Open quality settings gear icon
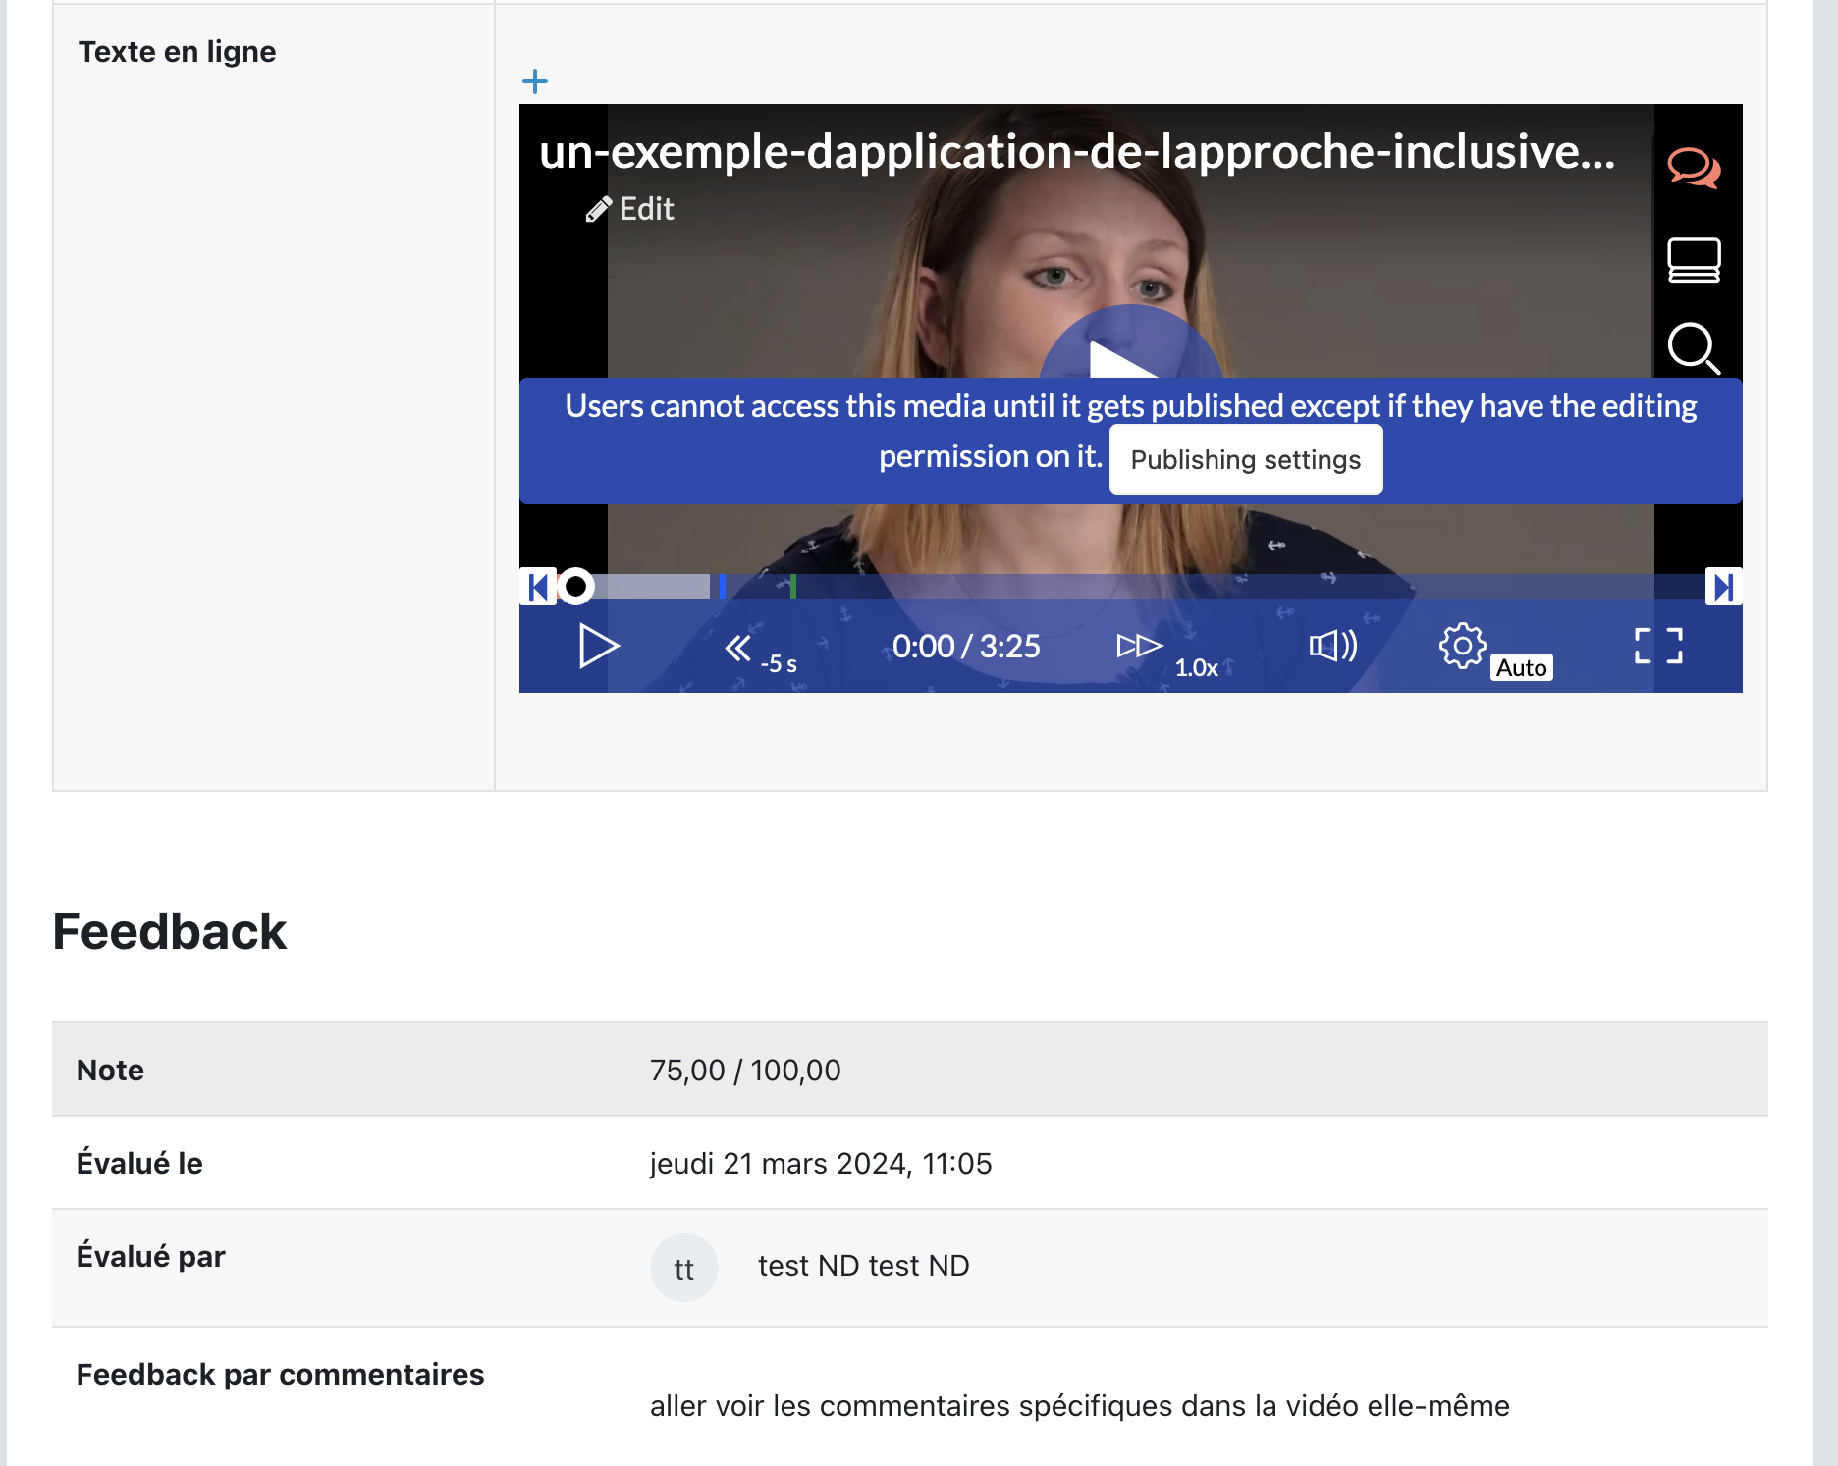This screenshot has width=1838, height=1466. [x=1462, y=646]
